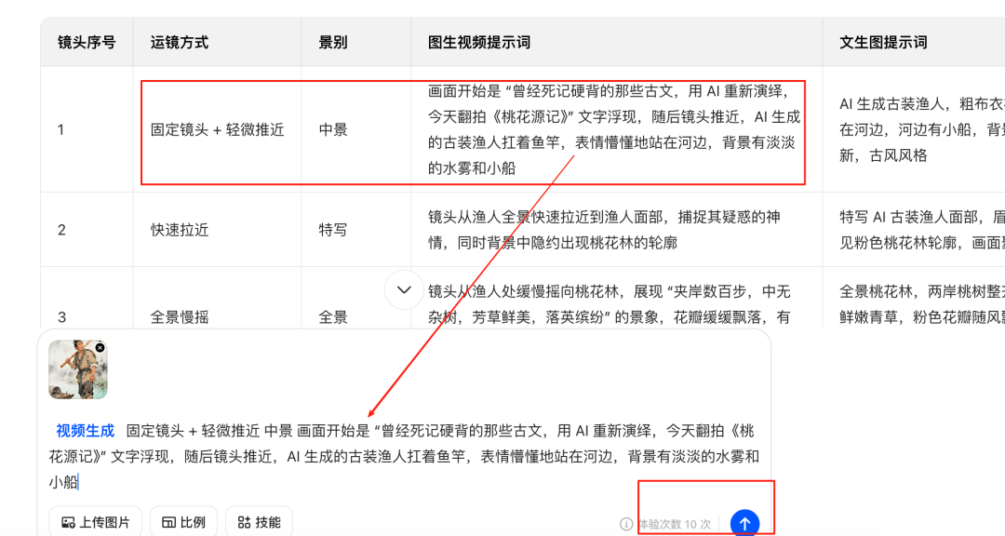The height and width of the screenshot is (536, 1005).
Task: Click the 镜头序号 column header
Action: coord(87,43)
